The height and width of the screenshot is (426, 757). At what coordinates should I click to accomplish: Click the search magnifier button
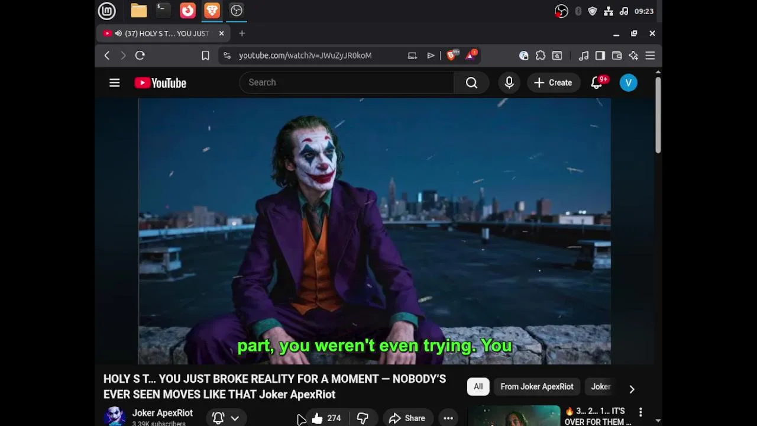471,83
